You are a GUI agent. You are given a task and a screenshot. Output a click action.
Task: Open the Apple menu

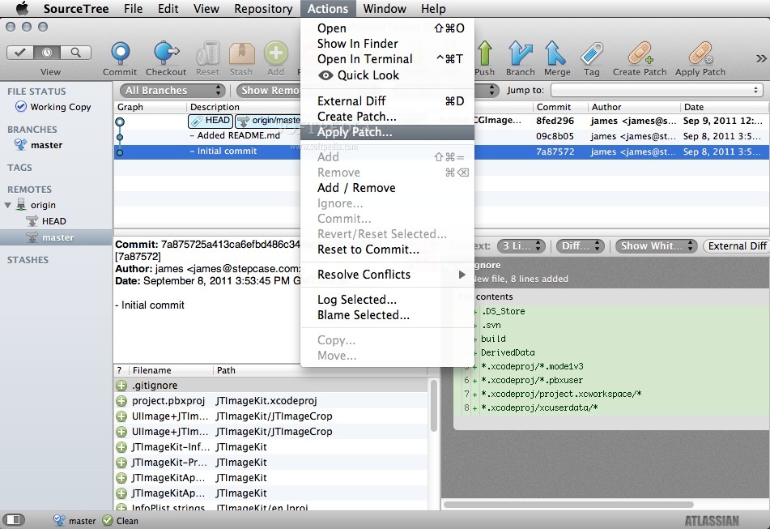click(23, 8)
